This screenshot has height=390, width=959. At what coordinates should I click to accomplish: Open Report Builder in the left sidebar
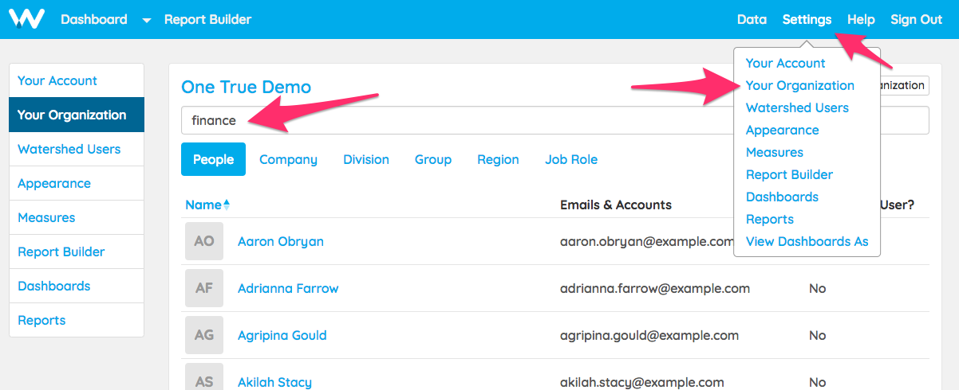pos(77,252)
